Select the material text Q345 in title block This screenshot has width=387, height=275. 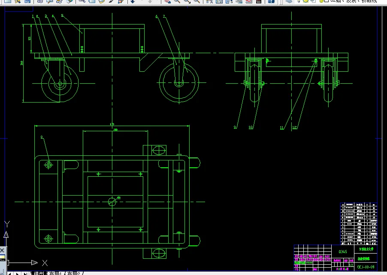tap(342, 252)
